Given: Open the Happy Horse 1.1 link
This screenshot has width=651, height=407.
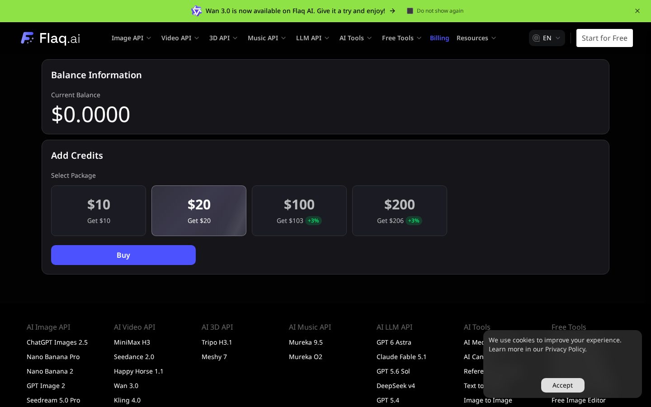Looking at the screenshot, I should coord(139,371).
